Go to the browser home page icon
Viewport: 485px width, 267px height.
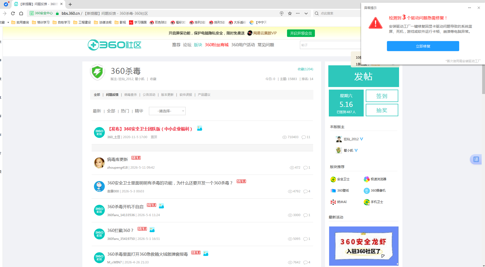(21, 13)
